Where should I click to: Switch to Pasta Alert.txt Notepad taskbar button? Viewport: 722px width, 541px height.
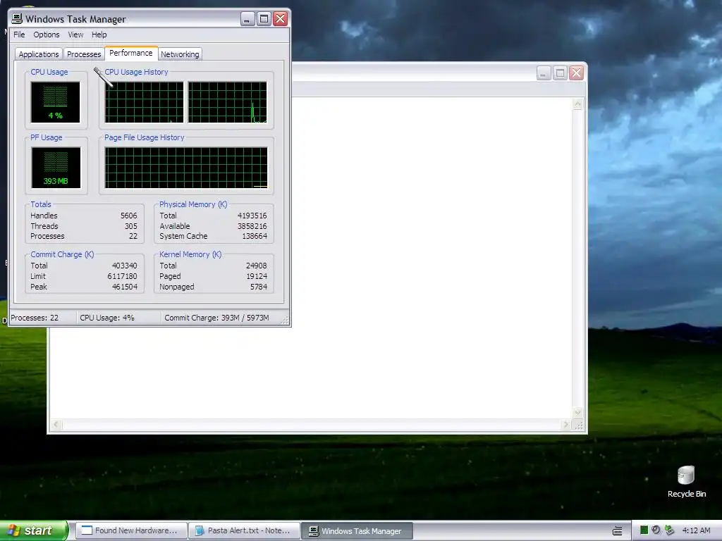[244, 531]
